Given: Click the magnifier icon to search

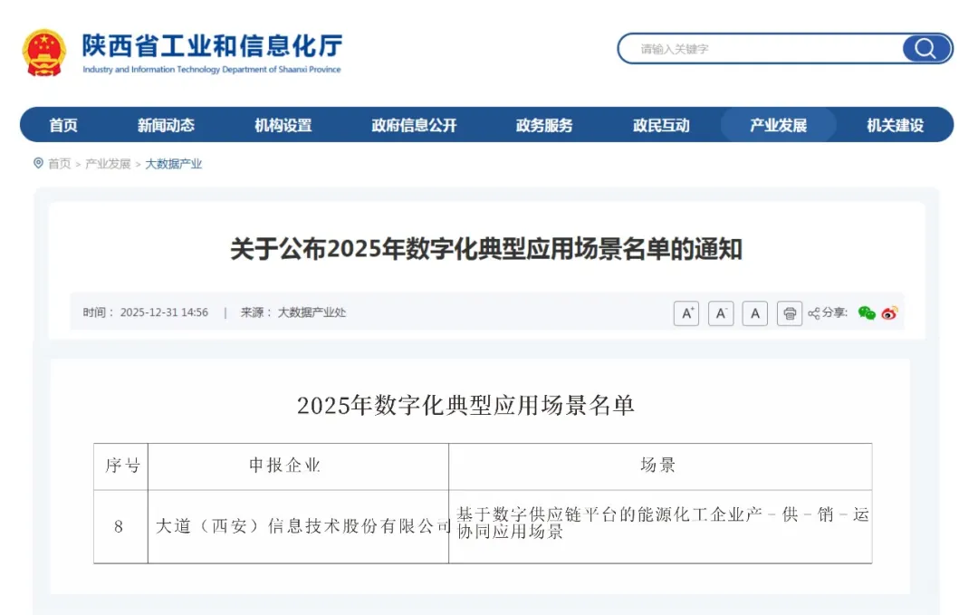Looking at the screenshot, I should pos(923,48).
